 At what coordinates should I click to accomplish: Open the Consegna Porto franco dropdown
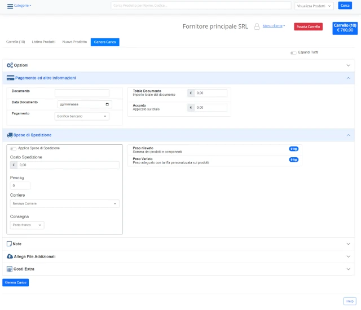(27, 225)
